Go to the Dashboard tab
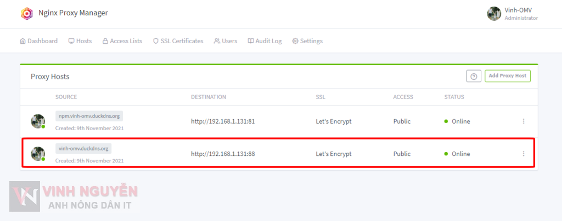The width and height of the screenshot is (562, 221). pyautogui.click(x=39, y=41)
